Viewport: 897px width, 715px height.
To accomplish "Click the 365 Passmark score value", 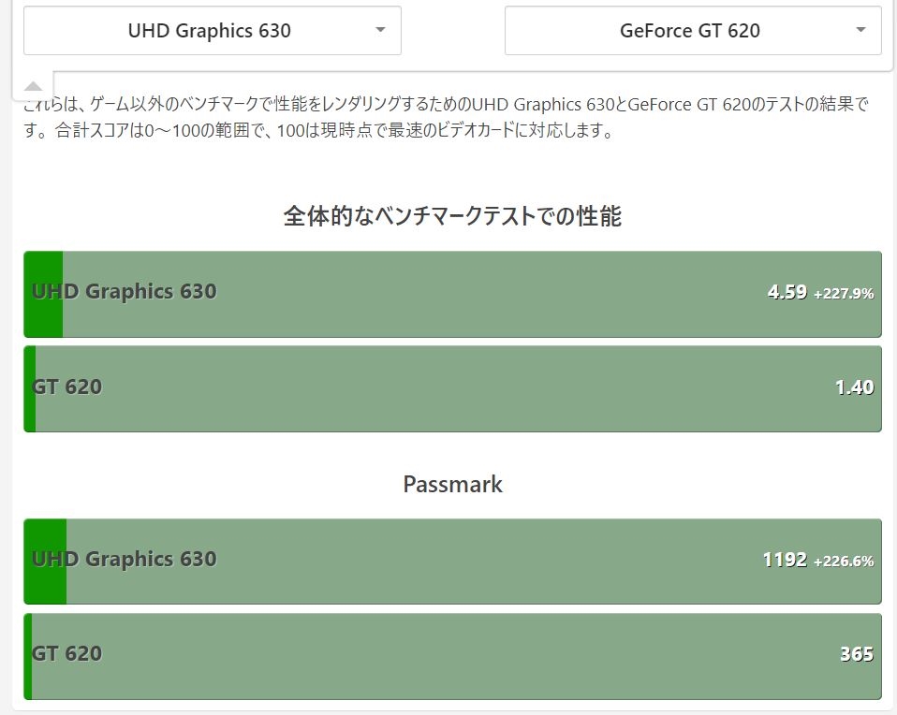I will [857, 654].
